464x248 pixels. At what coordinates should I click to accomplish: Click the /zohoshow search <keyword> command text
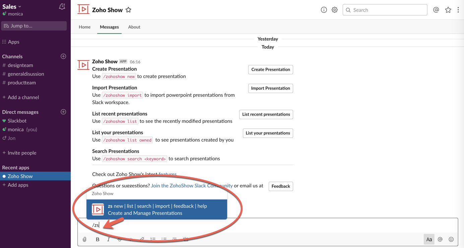(x=134, y=159)
